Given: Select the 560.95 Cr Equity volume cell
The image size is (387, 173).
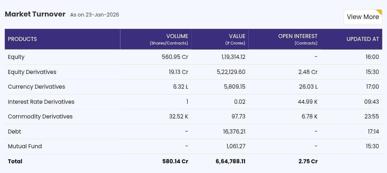Looking at the screenshot, I should [175, 57].
